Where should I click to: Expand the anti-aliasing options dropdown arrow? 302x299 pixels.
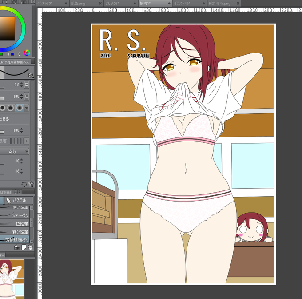(x=27, y=108)
